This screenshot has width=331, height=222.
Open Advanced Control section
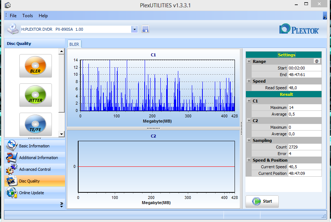(x=35, y=169)
